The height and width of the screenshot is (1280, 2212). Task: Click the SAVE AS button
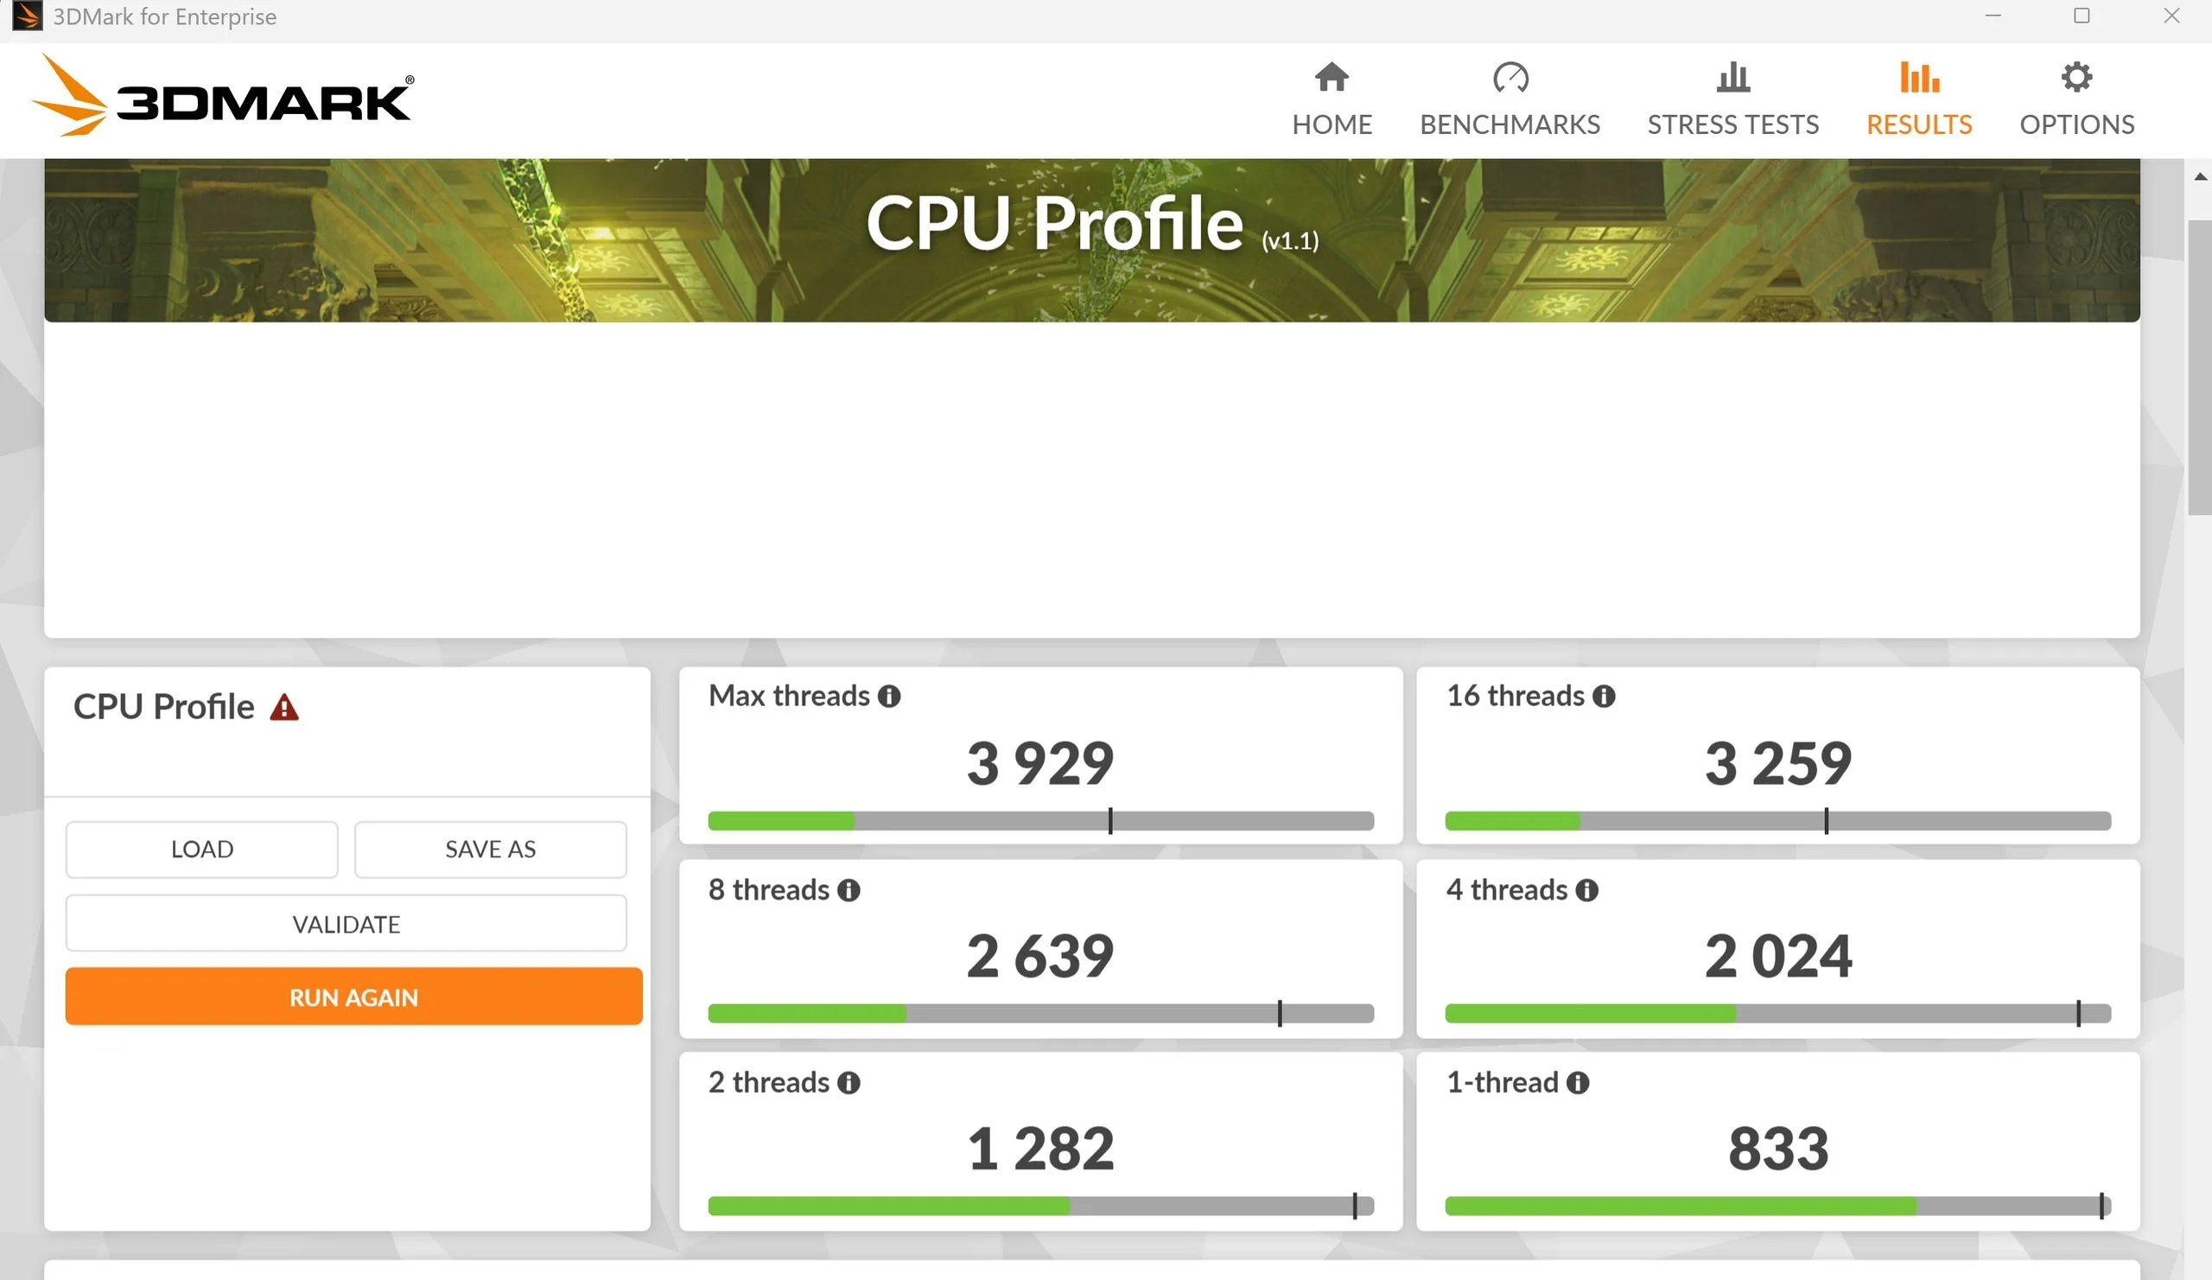[x=490, y=849]
